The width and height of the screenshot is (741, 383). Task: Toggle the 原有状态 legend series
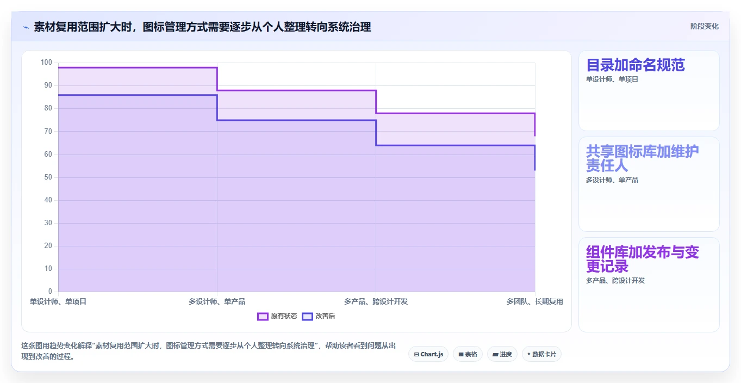(x=277, y=316)
